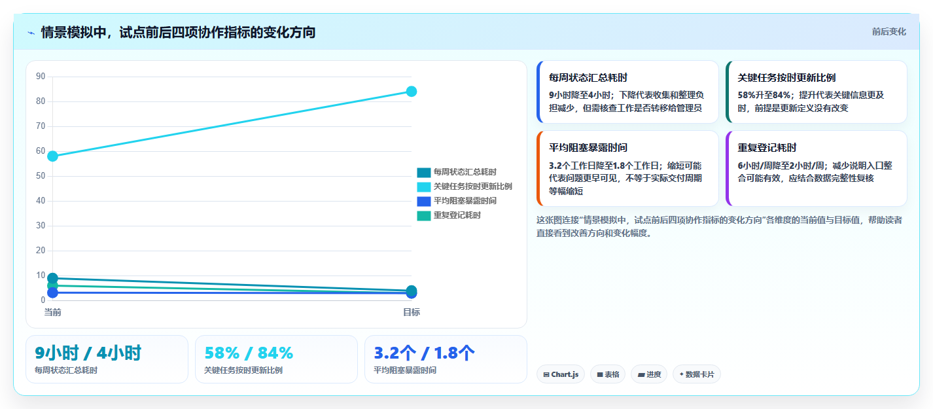Click the Chart.js tag icon

(x=546, y=375)
